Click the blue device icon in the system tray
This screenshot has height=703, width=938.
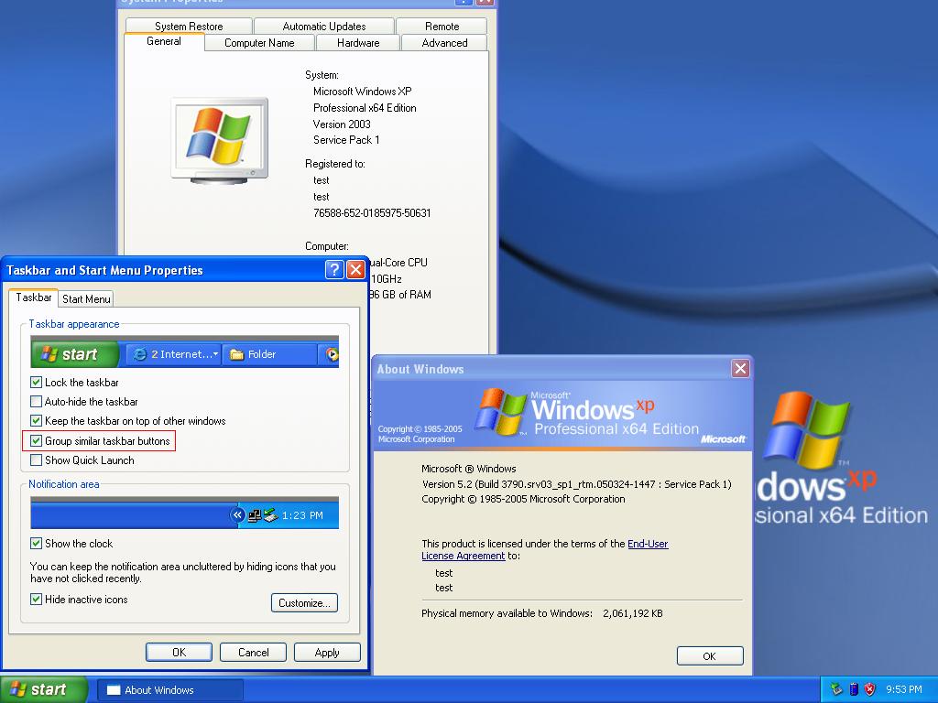(854, 689)
